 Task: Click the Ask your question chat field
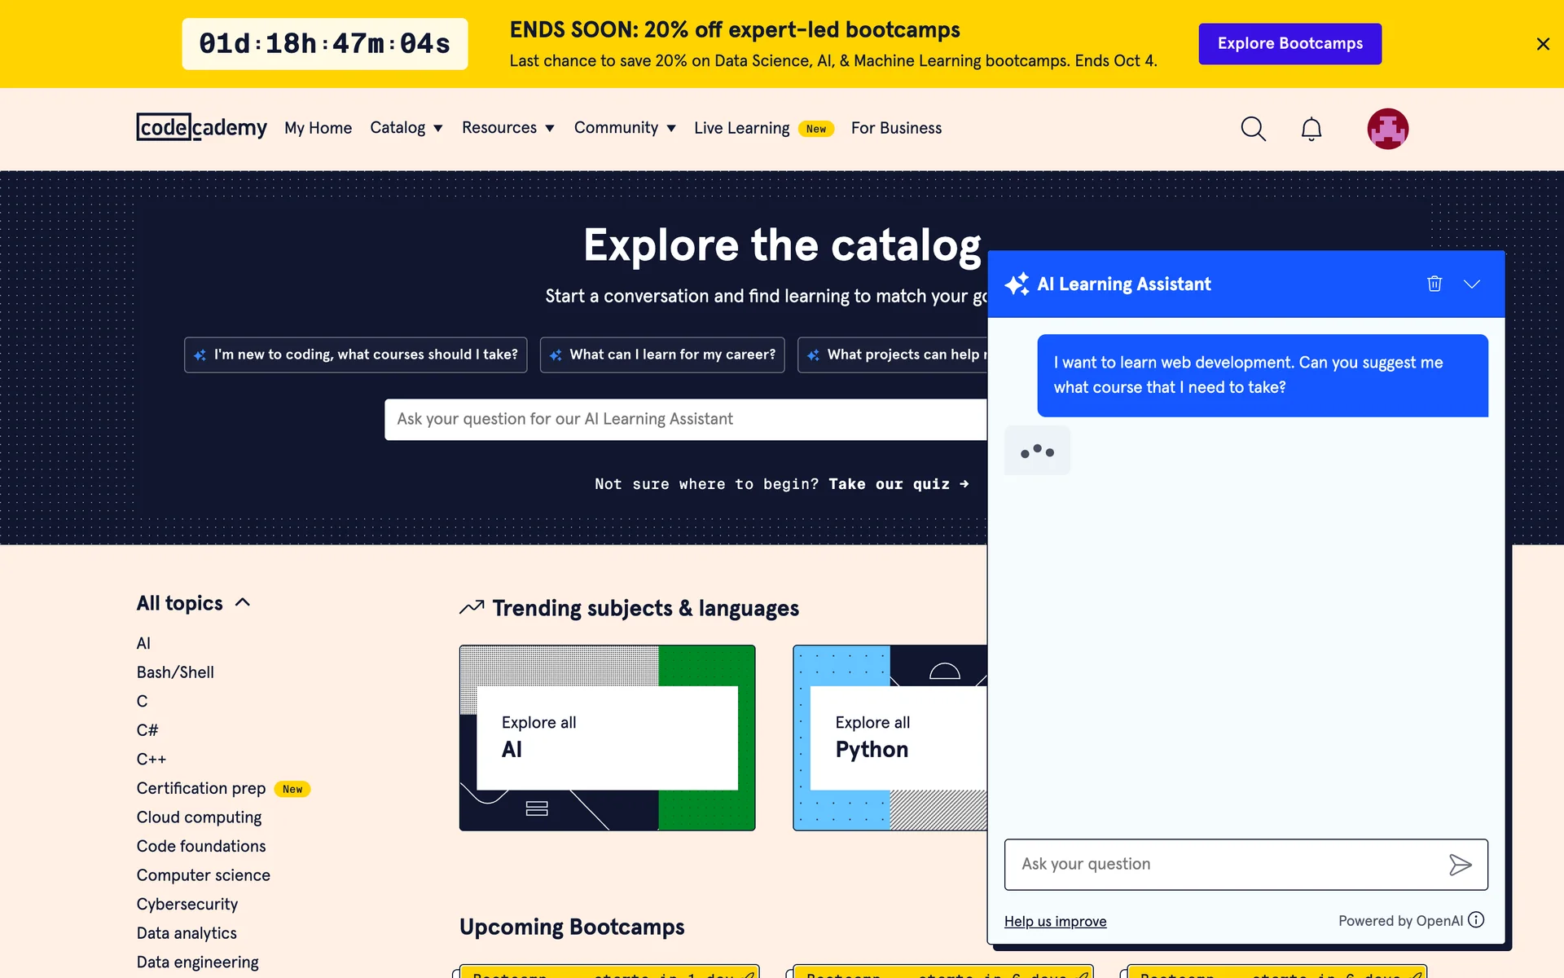pyautogui.click(x=1222, y=865)
